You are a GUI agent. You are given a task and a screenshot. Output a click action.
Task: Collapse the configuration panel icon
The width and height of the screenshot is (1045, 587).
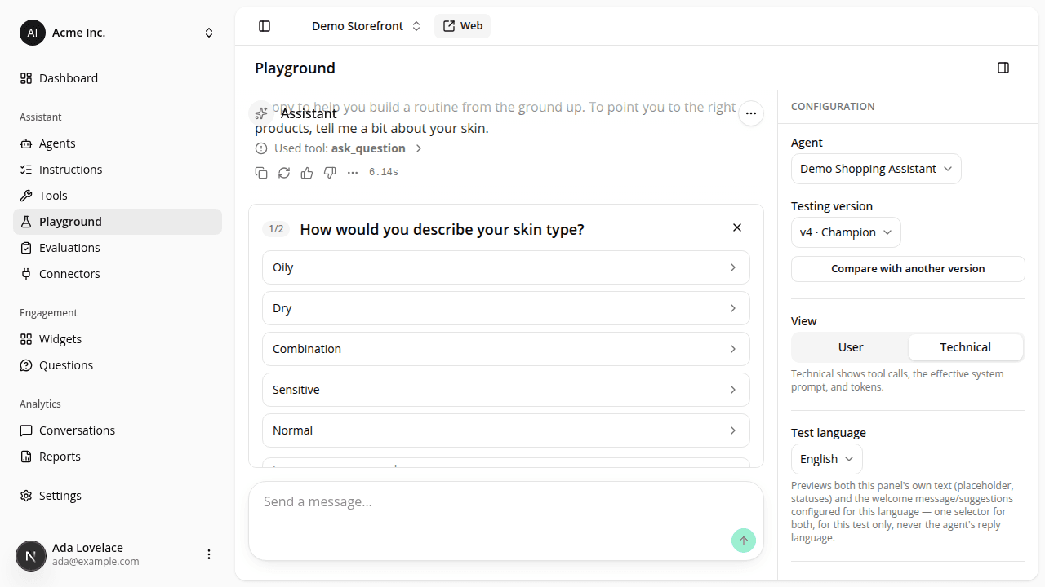click(x=1003, y=68)
